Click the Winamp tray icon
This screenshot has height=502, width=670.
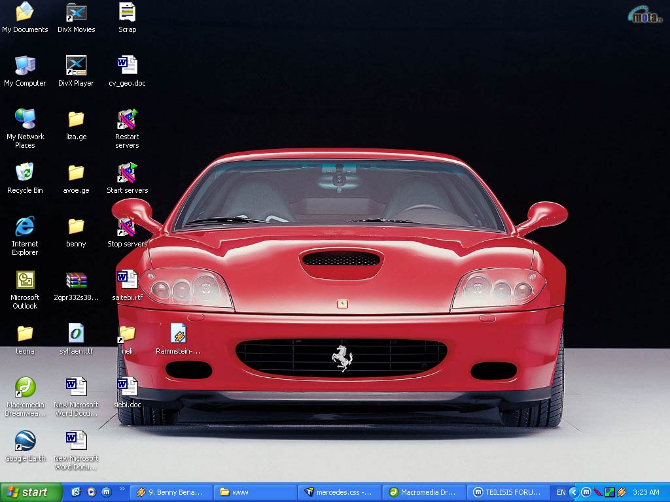(x=622, y=492)
